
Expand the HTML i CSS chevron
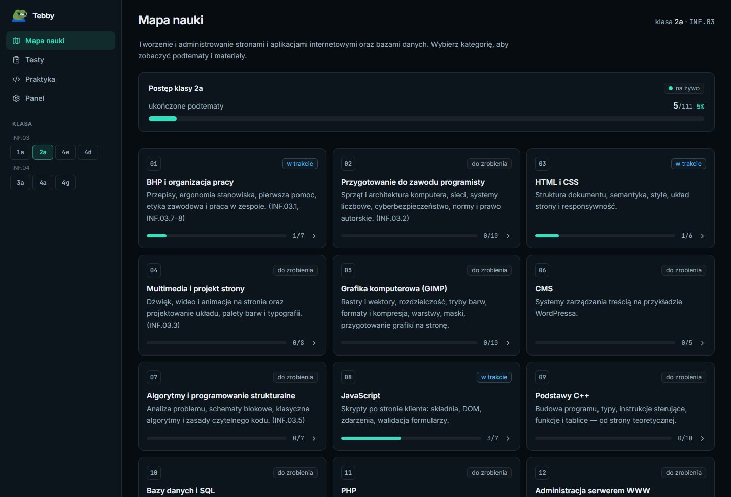click(702, 236)
